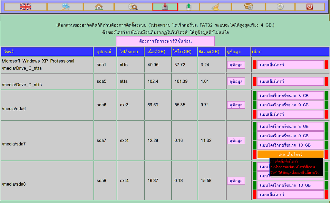Click the blue wand tool icon in toolbar

pos(65,7)
